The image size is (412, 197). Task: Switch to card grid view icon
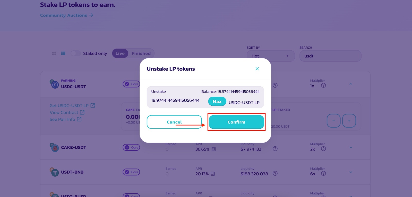tap(54, 53)
